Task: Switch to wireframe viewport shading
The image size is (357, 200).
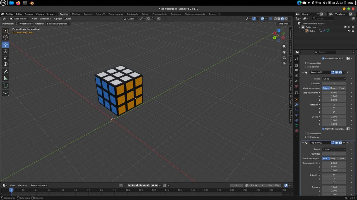Action: tap(275, 19)
